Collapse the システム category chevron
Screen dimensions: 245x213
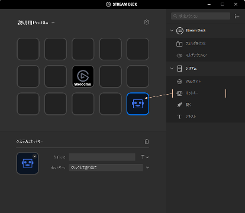click(172, 69)
